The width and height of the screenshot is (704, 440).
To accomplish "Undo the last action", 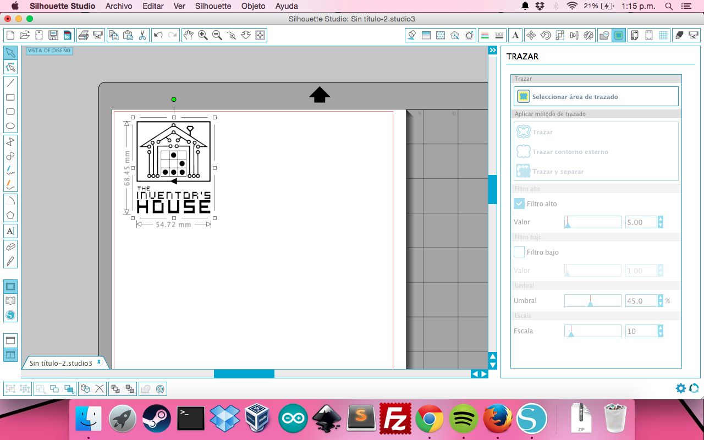I will tap(158, 35).
